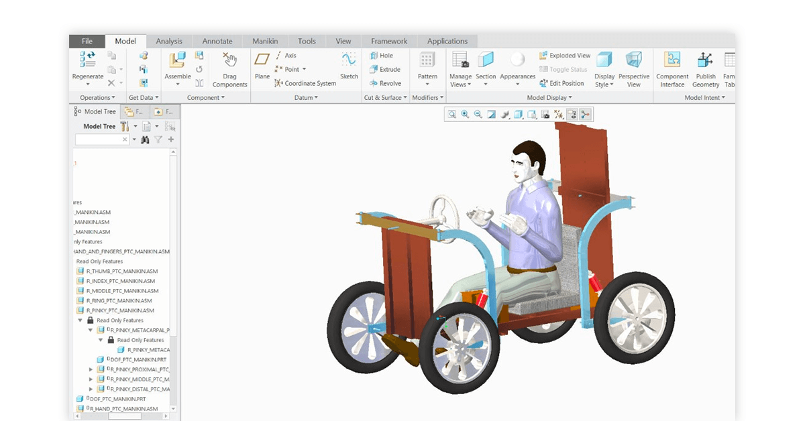Open the Point dropdown arrow
This screenshot has height=421, width=805.
click(x=304, y=70)
